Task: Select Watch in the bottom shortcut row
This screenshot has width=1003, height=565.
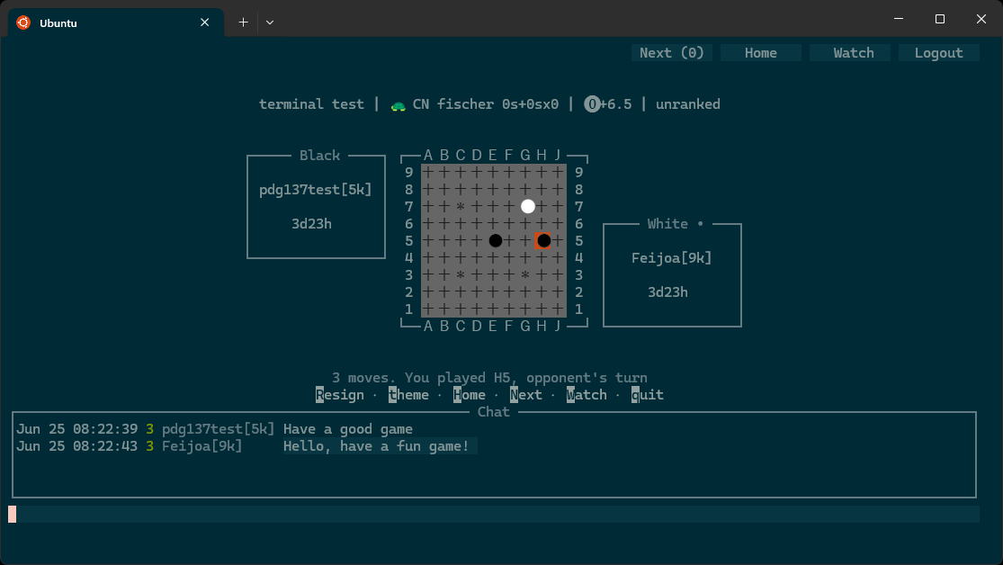Action: pos(587,395)
